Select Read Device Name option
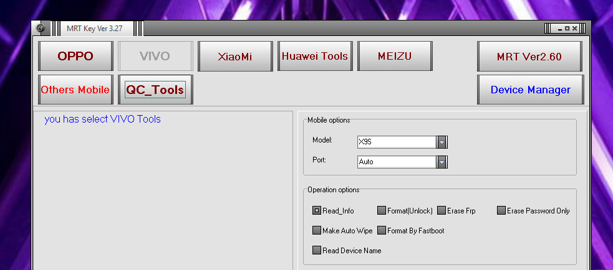 (x=347, y=251)
